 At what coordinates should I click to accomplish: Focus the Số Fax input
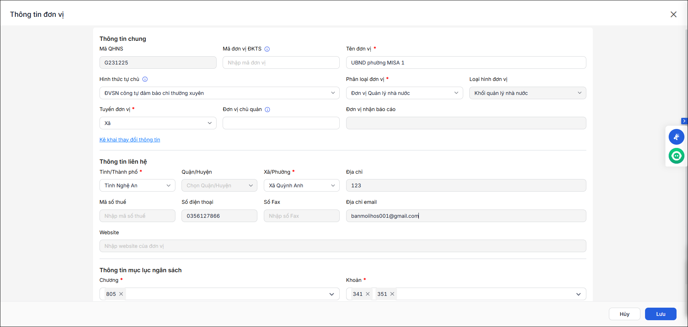(x=302, y=216)
